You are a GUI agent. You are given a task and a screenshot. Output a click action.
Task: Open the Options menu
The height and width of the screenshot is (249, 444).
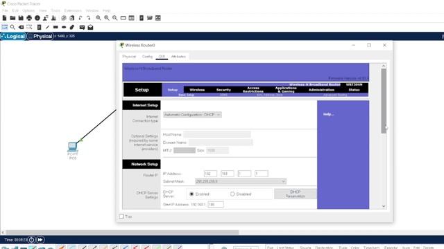click(28, 10)
